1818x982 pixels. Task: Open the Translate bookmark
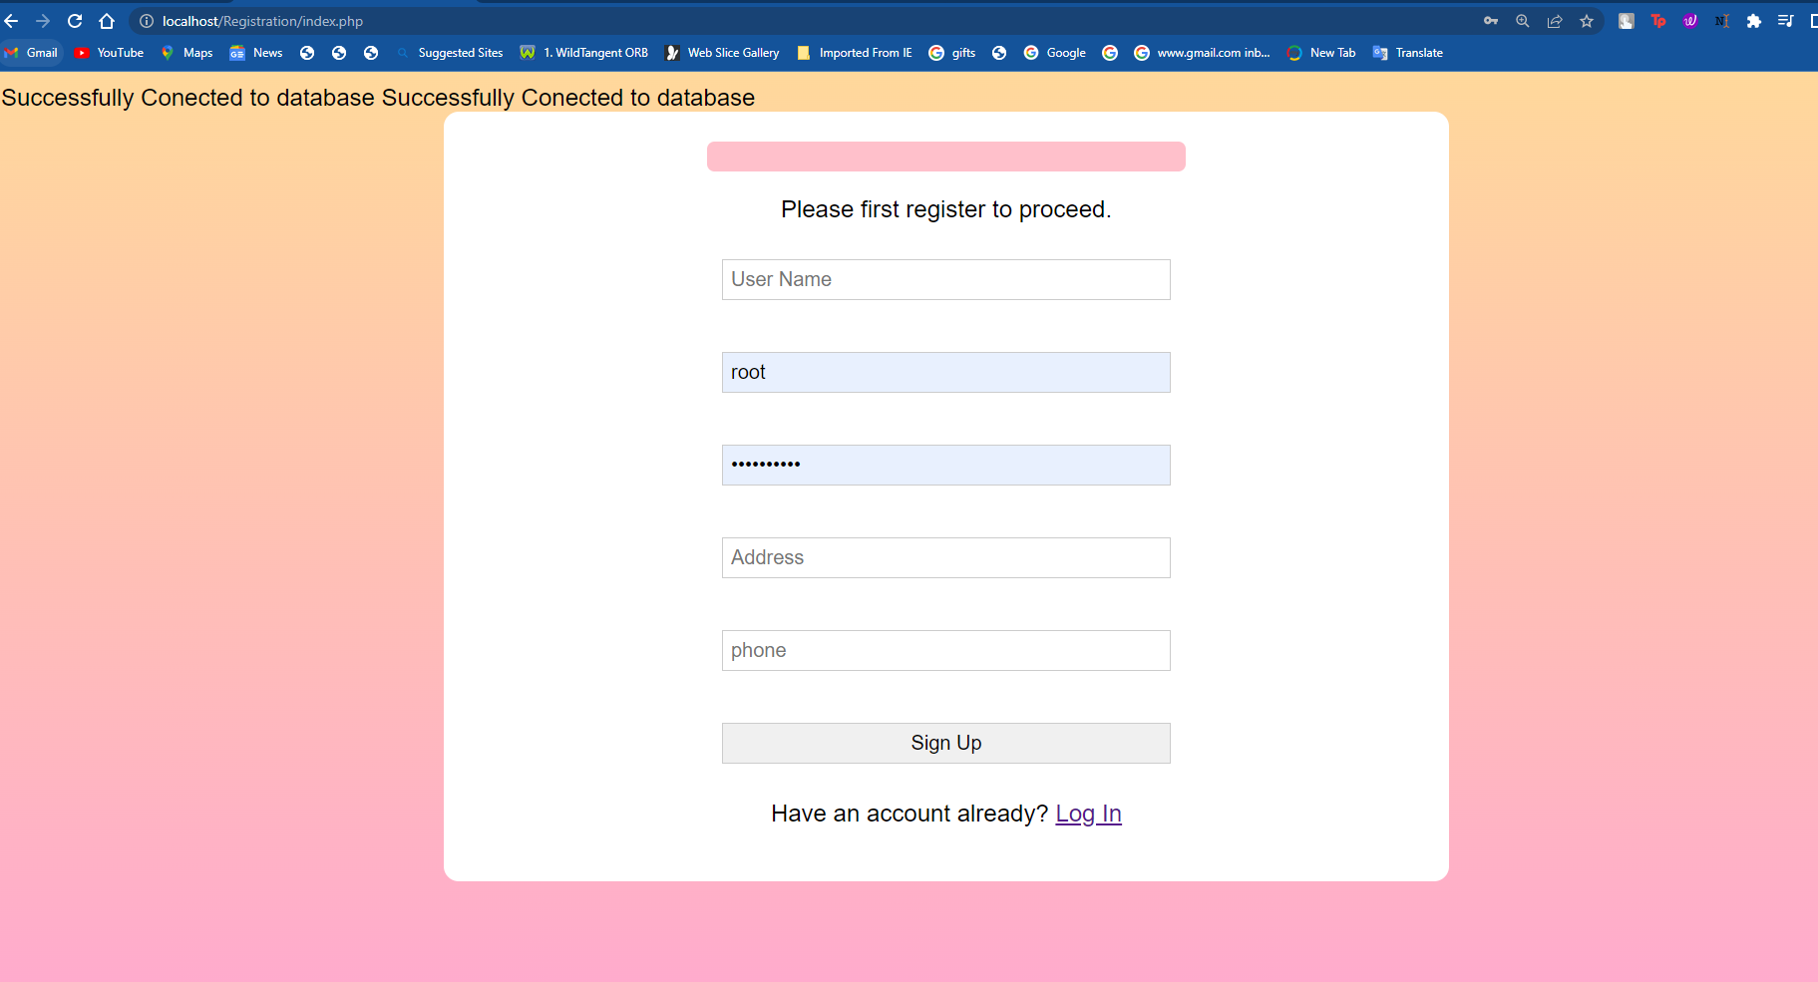(1408, 52)
